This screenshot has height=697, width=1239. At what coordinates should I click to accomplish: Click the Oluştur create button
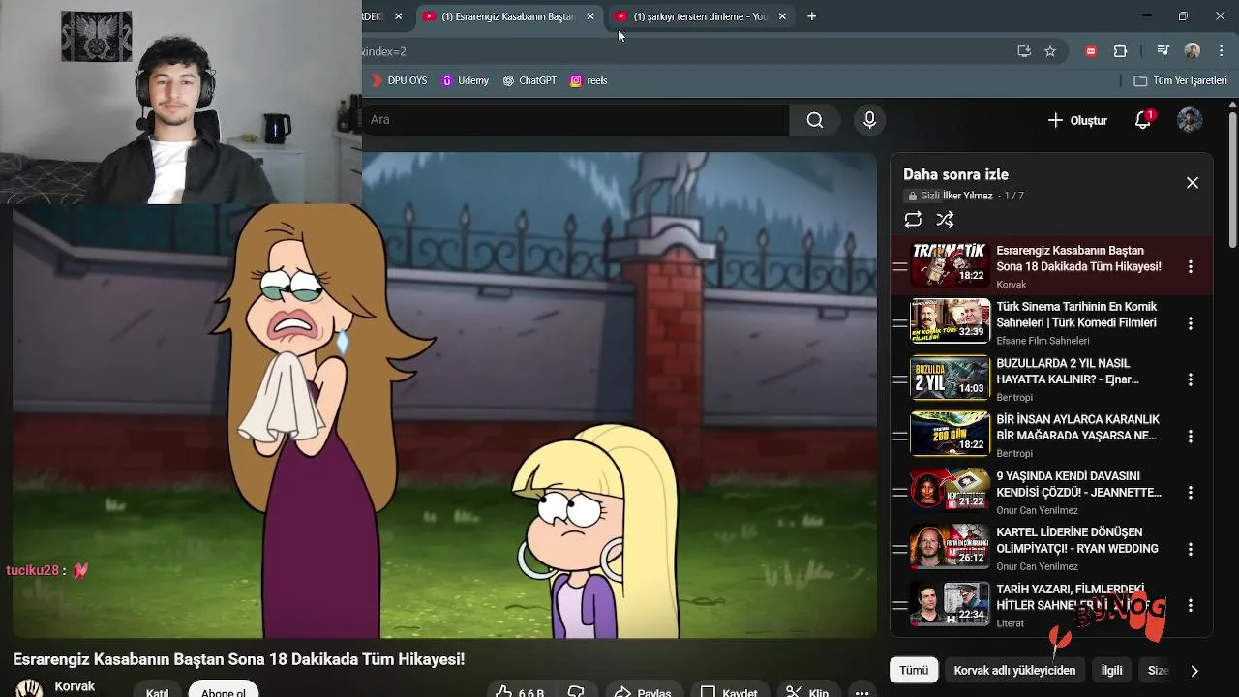pyautogui.click(x=1076, y=120)
